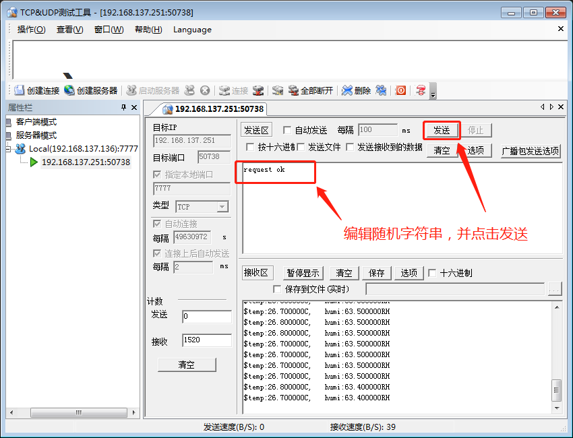The height and width of the screenshot is (438, 573).
Task: Click the 选项 options button in send area
Action: tap(476, 150)
